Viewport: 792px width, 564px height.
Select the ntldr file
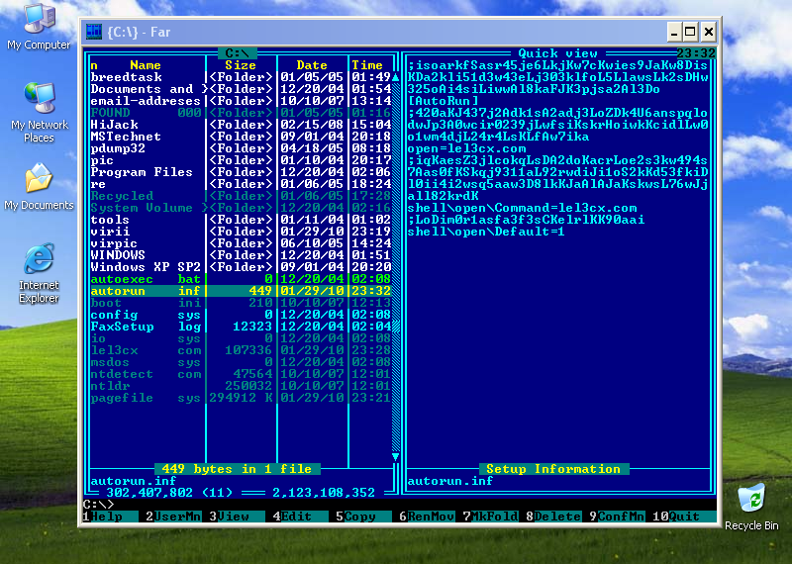click(x=241, y=386)
